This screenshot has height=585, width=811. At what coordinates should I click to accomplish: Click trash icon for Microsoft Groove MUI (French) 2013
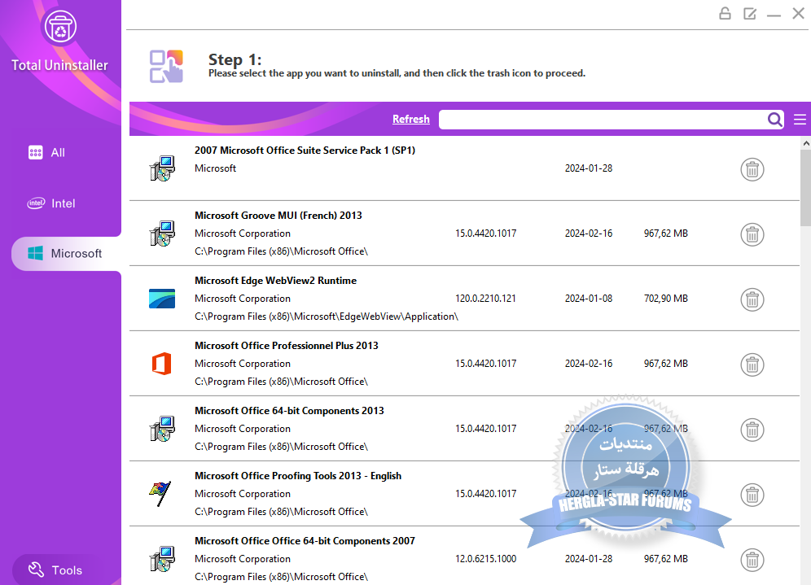[x=752, y=234]
